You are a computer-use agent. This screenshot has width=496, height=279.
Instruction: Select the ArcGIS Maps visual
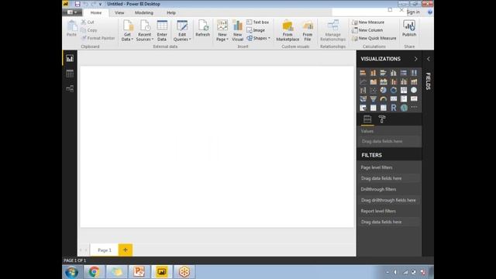coord(404,108)
